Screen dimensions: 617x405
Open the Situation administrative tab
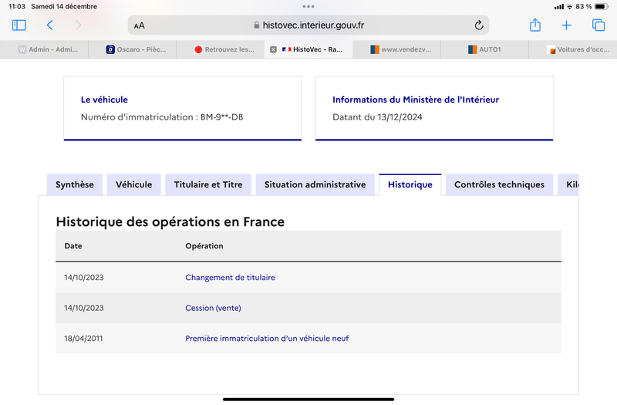[315, 184]
